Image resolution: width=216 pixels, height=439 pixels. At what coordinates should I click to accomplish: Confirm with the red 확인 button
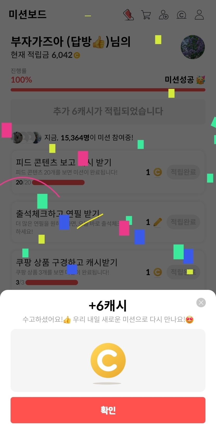pos(108,410)
